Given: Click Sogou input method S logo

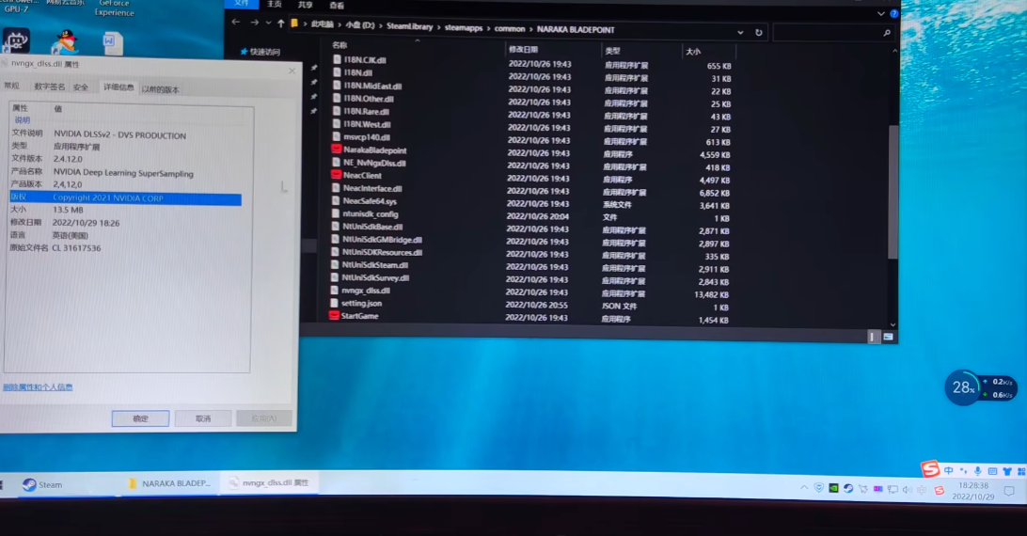Looking at the screenshot, I should pyautogui.click(x=929, y=468).
